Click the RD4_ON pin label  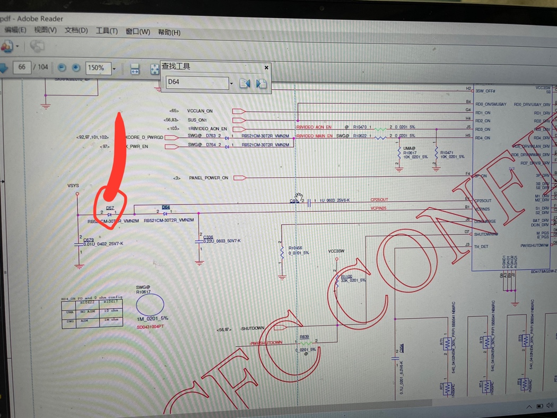483,138
